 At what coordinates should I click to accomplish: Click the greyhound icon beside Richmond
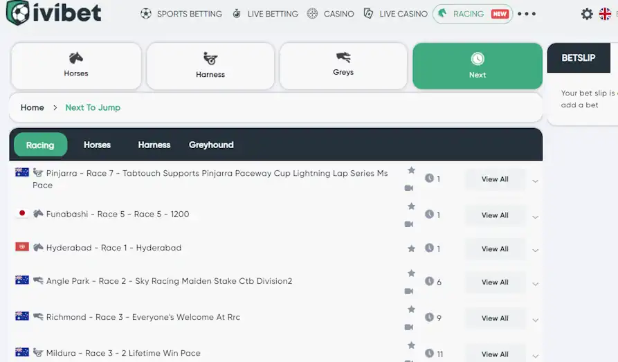tap(38, 316)
